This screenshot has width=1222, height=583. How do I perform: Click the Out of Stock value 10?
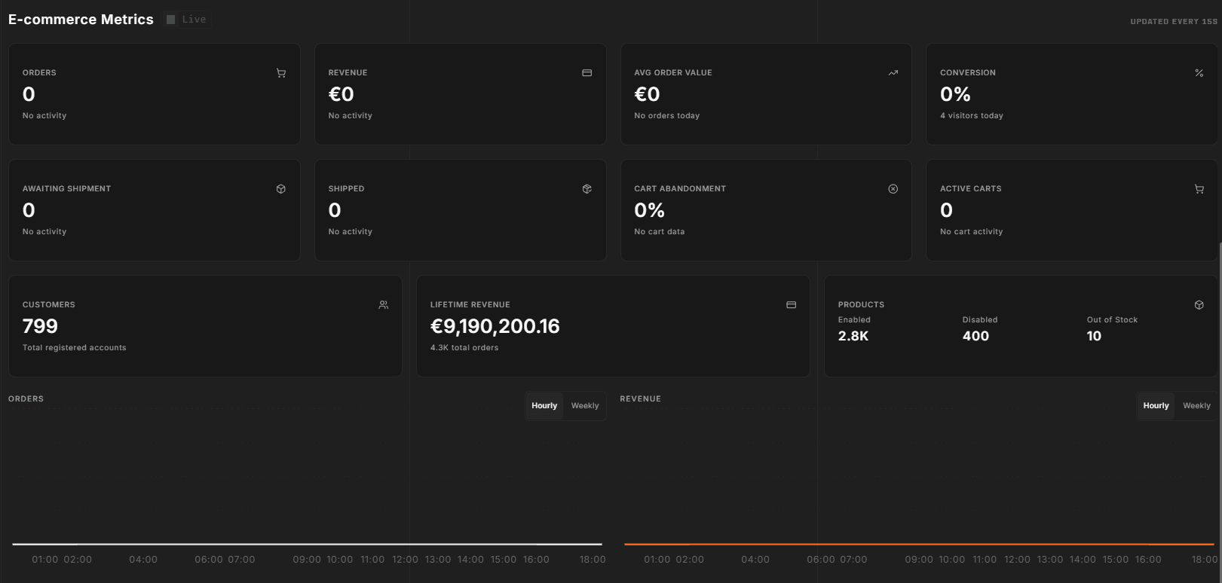1094,336
